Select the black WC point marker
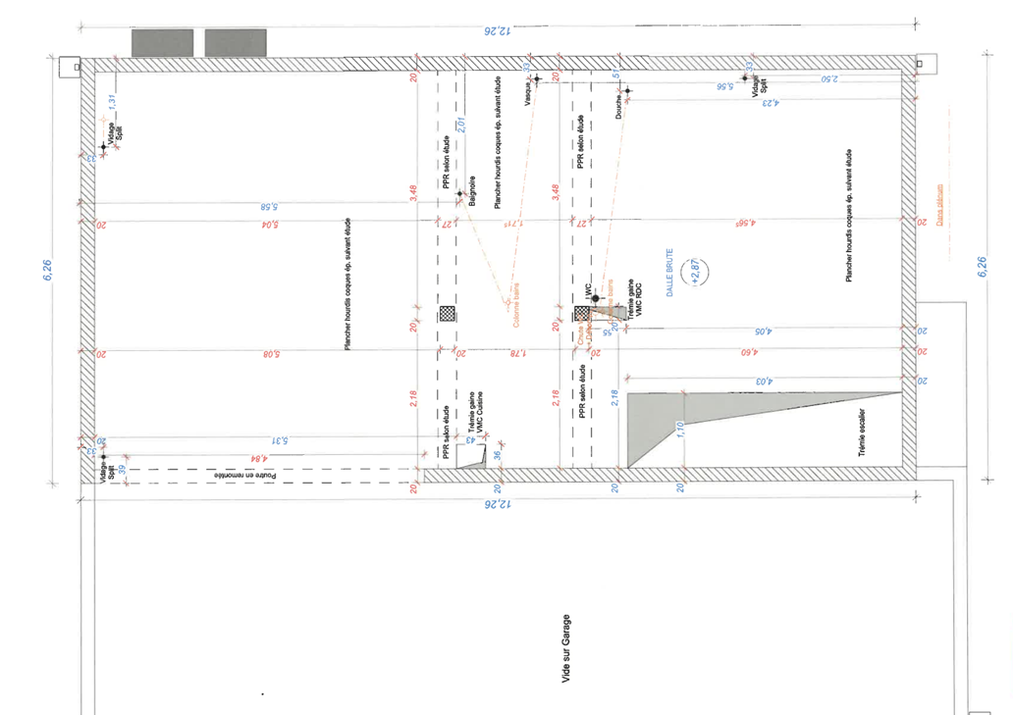The height and width of the screenshot is (715, 1013). coord(596,298)
